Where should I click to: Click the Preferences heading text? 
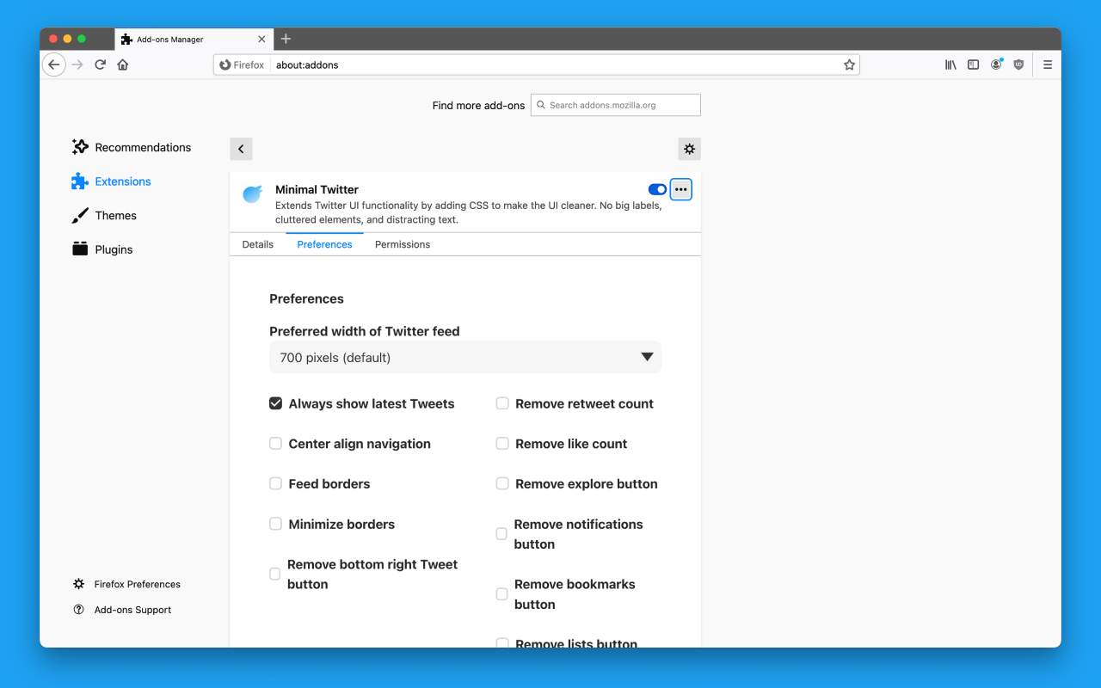(x=306, y=298)
